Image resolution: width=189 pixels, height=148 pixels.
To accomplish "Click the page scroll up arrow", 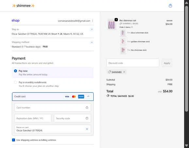I will point(186,3).
